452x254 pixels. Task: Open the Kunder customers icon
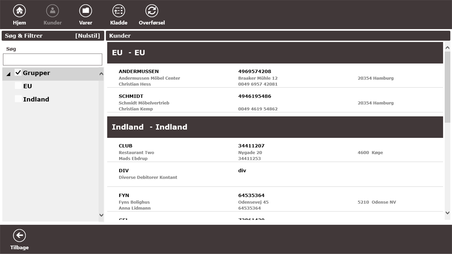point(52,11)
